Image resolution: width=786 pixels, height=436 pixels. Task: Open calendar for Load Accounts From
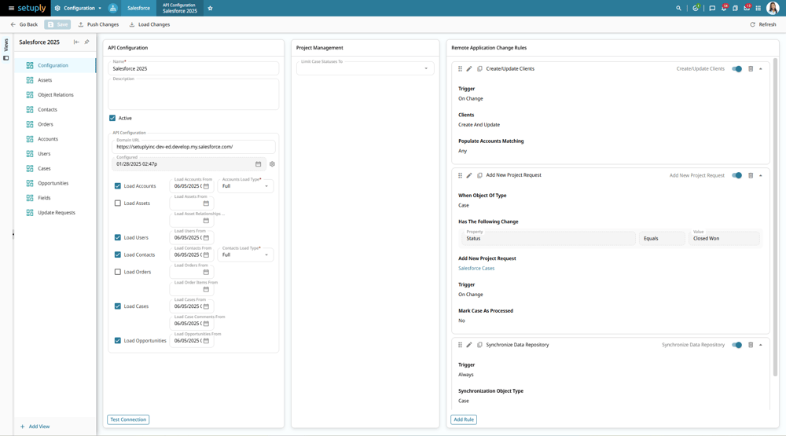(206, 186)
